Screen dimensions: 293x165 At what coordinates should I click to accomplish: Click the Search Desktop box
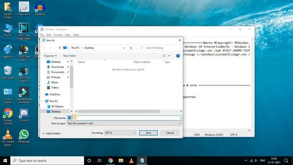[159, 48]
